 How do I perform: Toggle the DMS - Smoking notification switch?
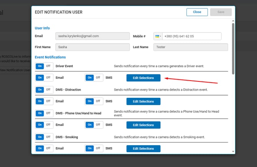click(44, 137)
